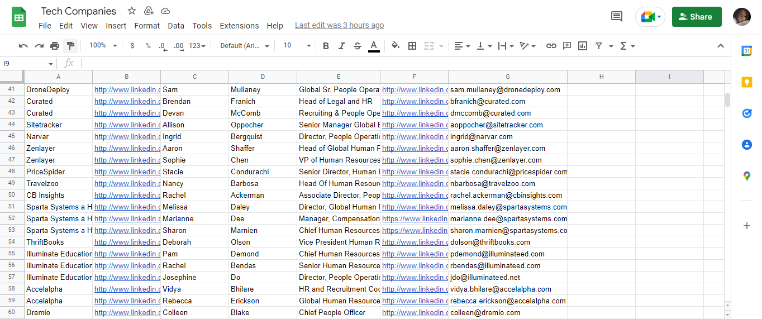Click Get add-ons plus icon
This screenshot has width=762, height=319.
click(x=747, y=226)
